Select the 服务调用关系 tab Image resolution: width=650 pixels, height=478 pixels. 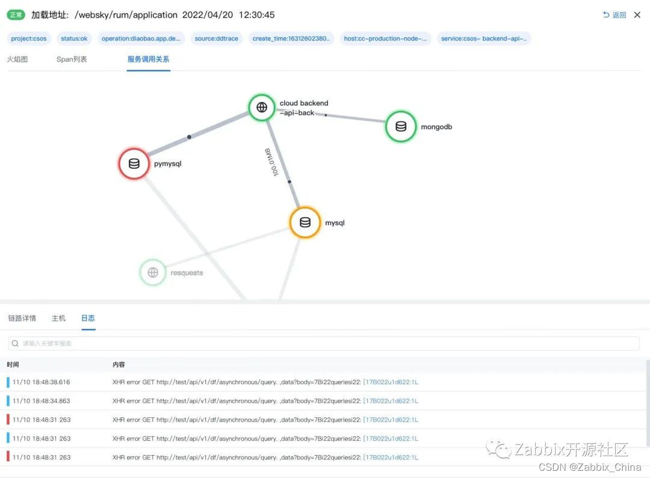pos(149,60)
